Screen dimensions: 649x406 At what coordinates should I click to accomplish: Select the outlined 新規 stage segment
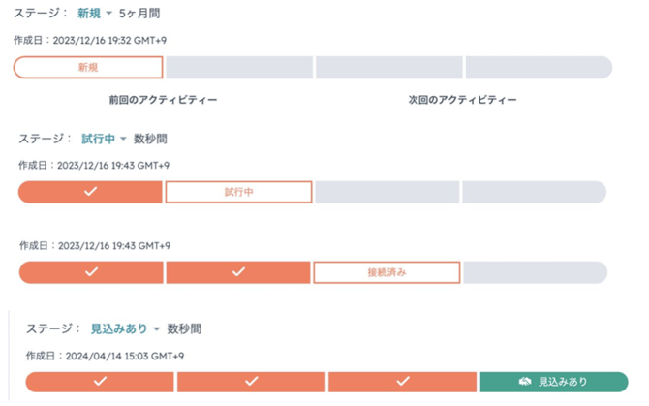(x=88, y=68)
